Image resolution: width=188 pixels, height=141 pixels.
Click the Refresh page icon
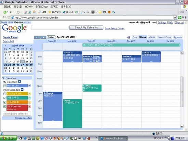30,12
